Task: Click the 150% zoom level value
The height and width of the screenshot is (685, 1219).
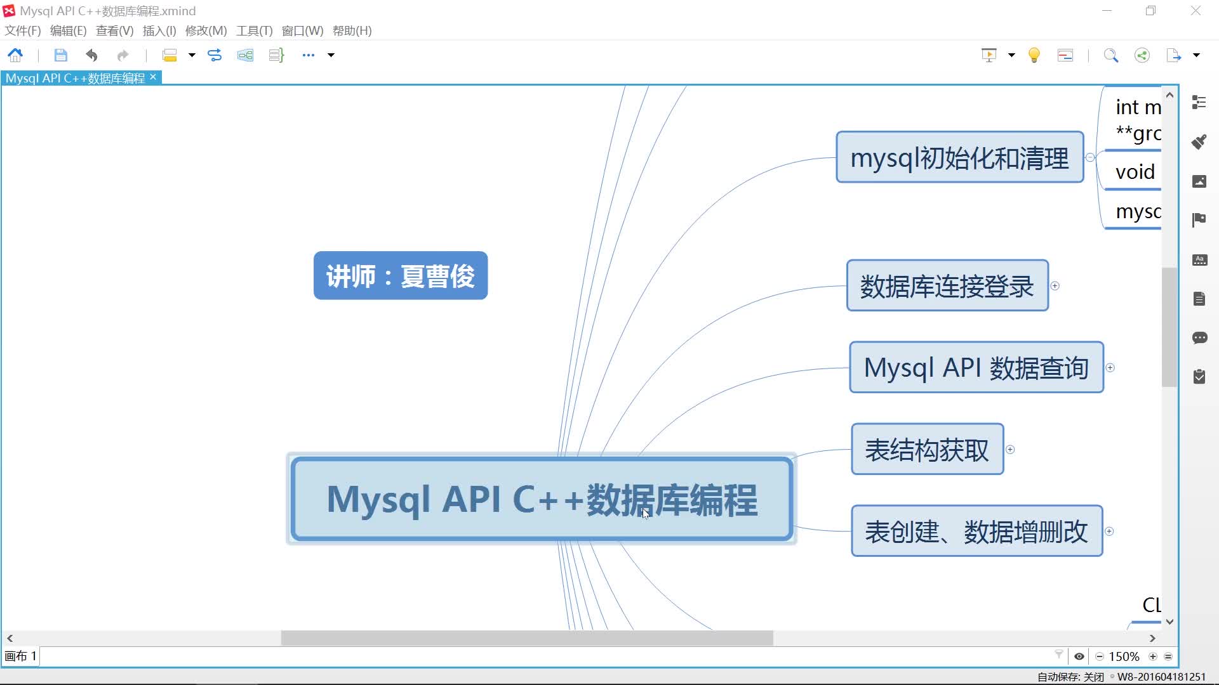Action: coord(1124,656)
